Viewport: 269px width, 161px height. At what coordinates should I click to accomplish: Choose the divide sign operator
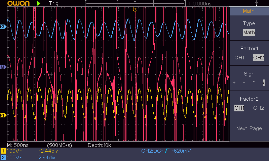[x=264, y=83]
